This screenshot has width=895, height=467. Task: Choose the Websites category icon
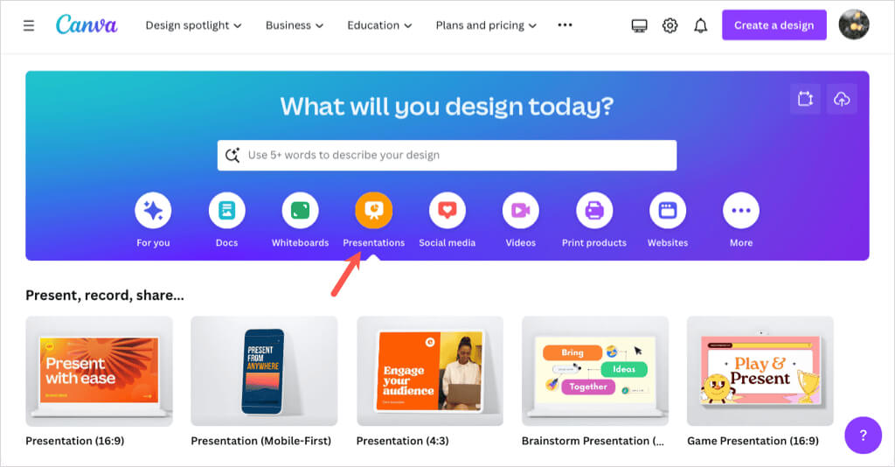[x=668, y=210]
